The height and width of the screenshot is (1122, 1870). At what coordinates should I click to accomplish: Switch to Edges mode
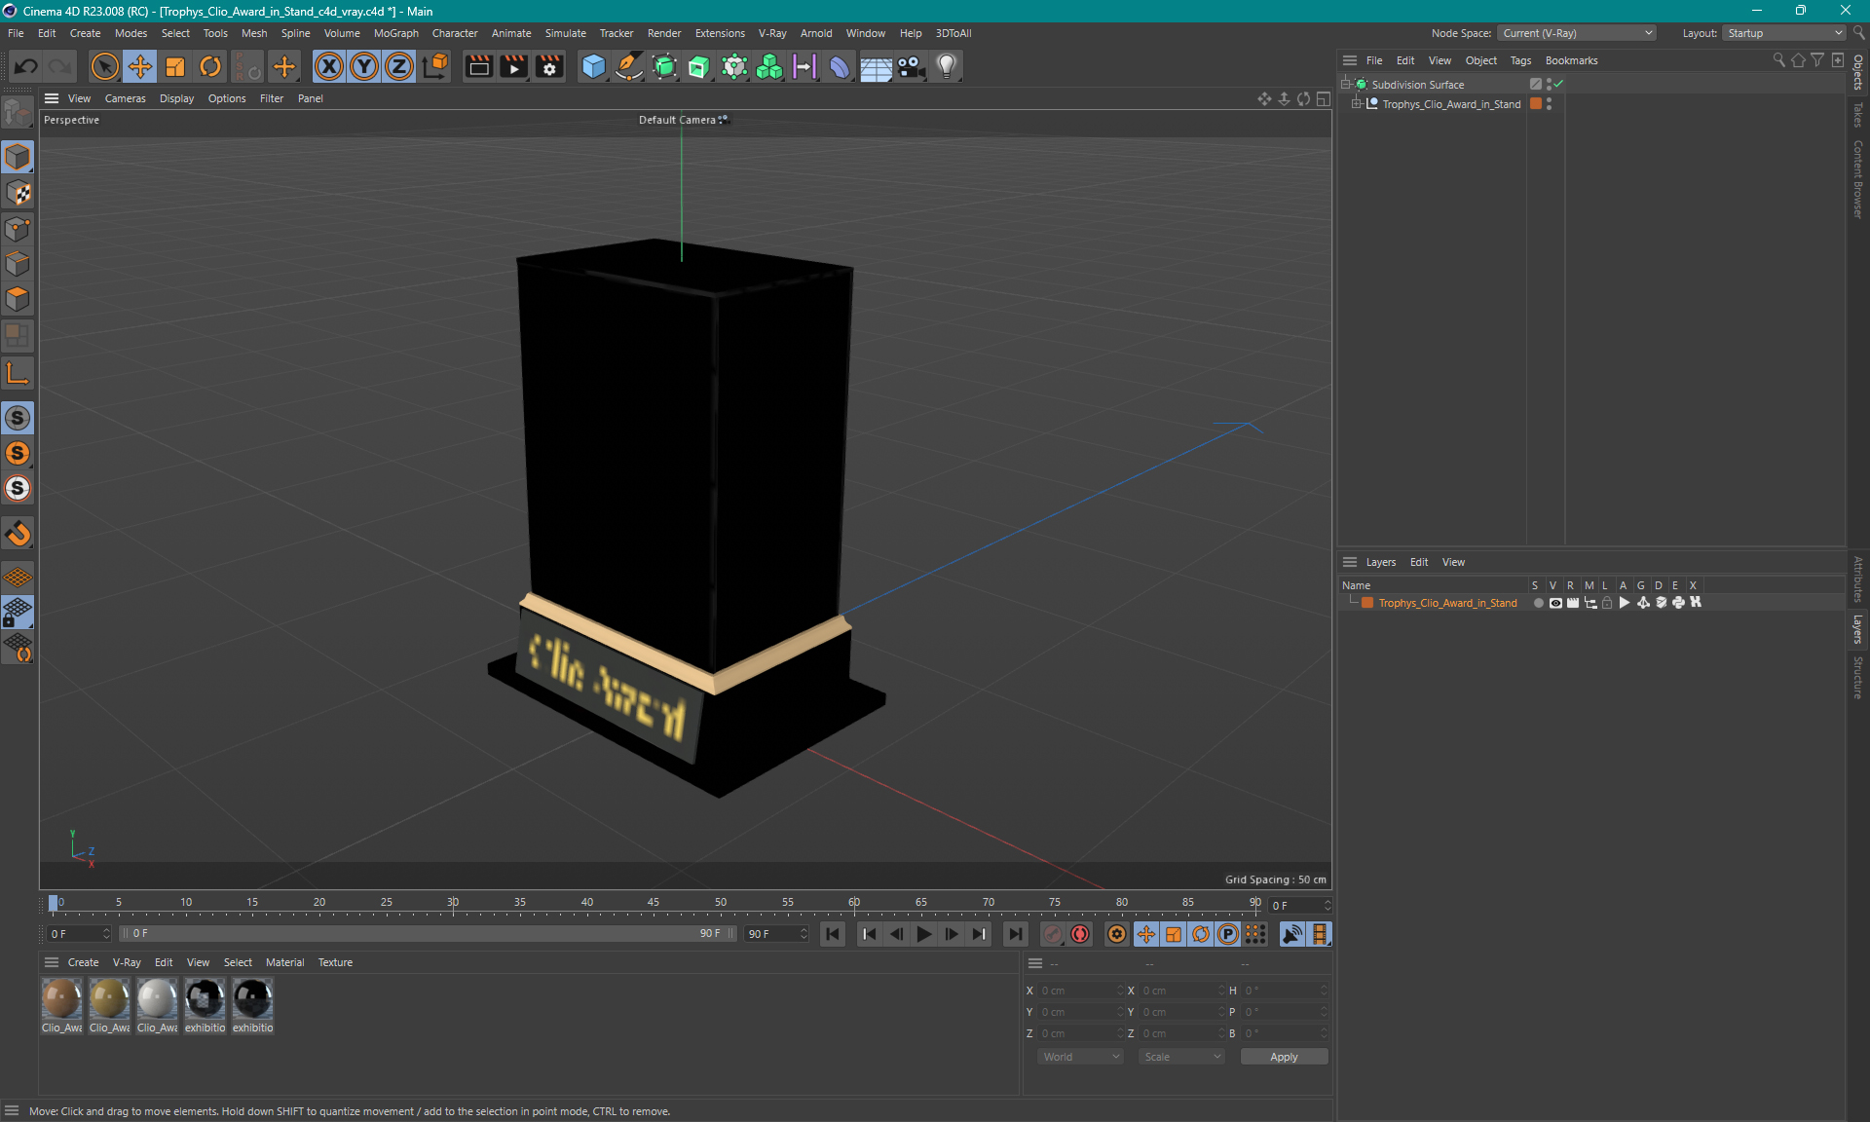point(18,264)
